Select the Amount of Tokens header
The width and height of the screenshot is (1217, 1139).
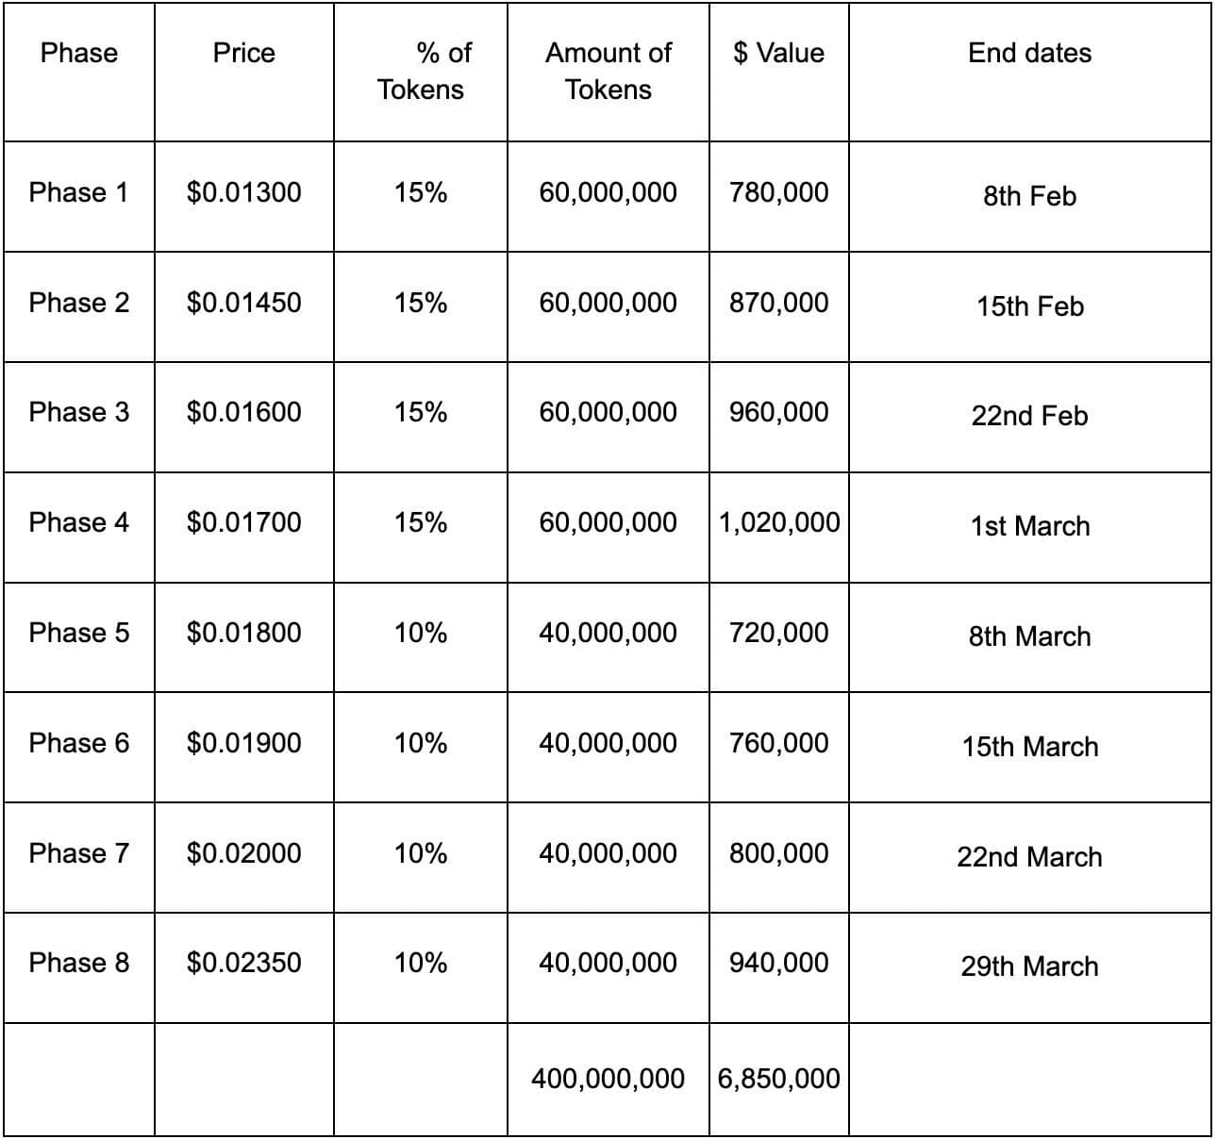608,71
